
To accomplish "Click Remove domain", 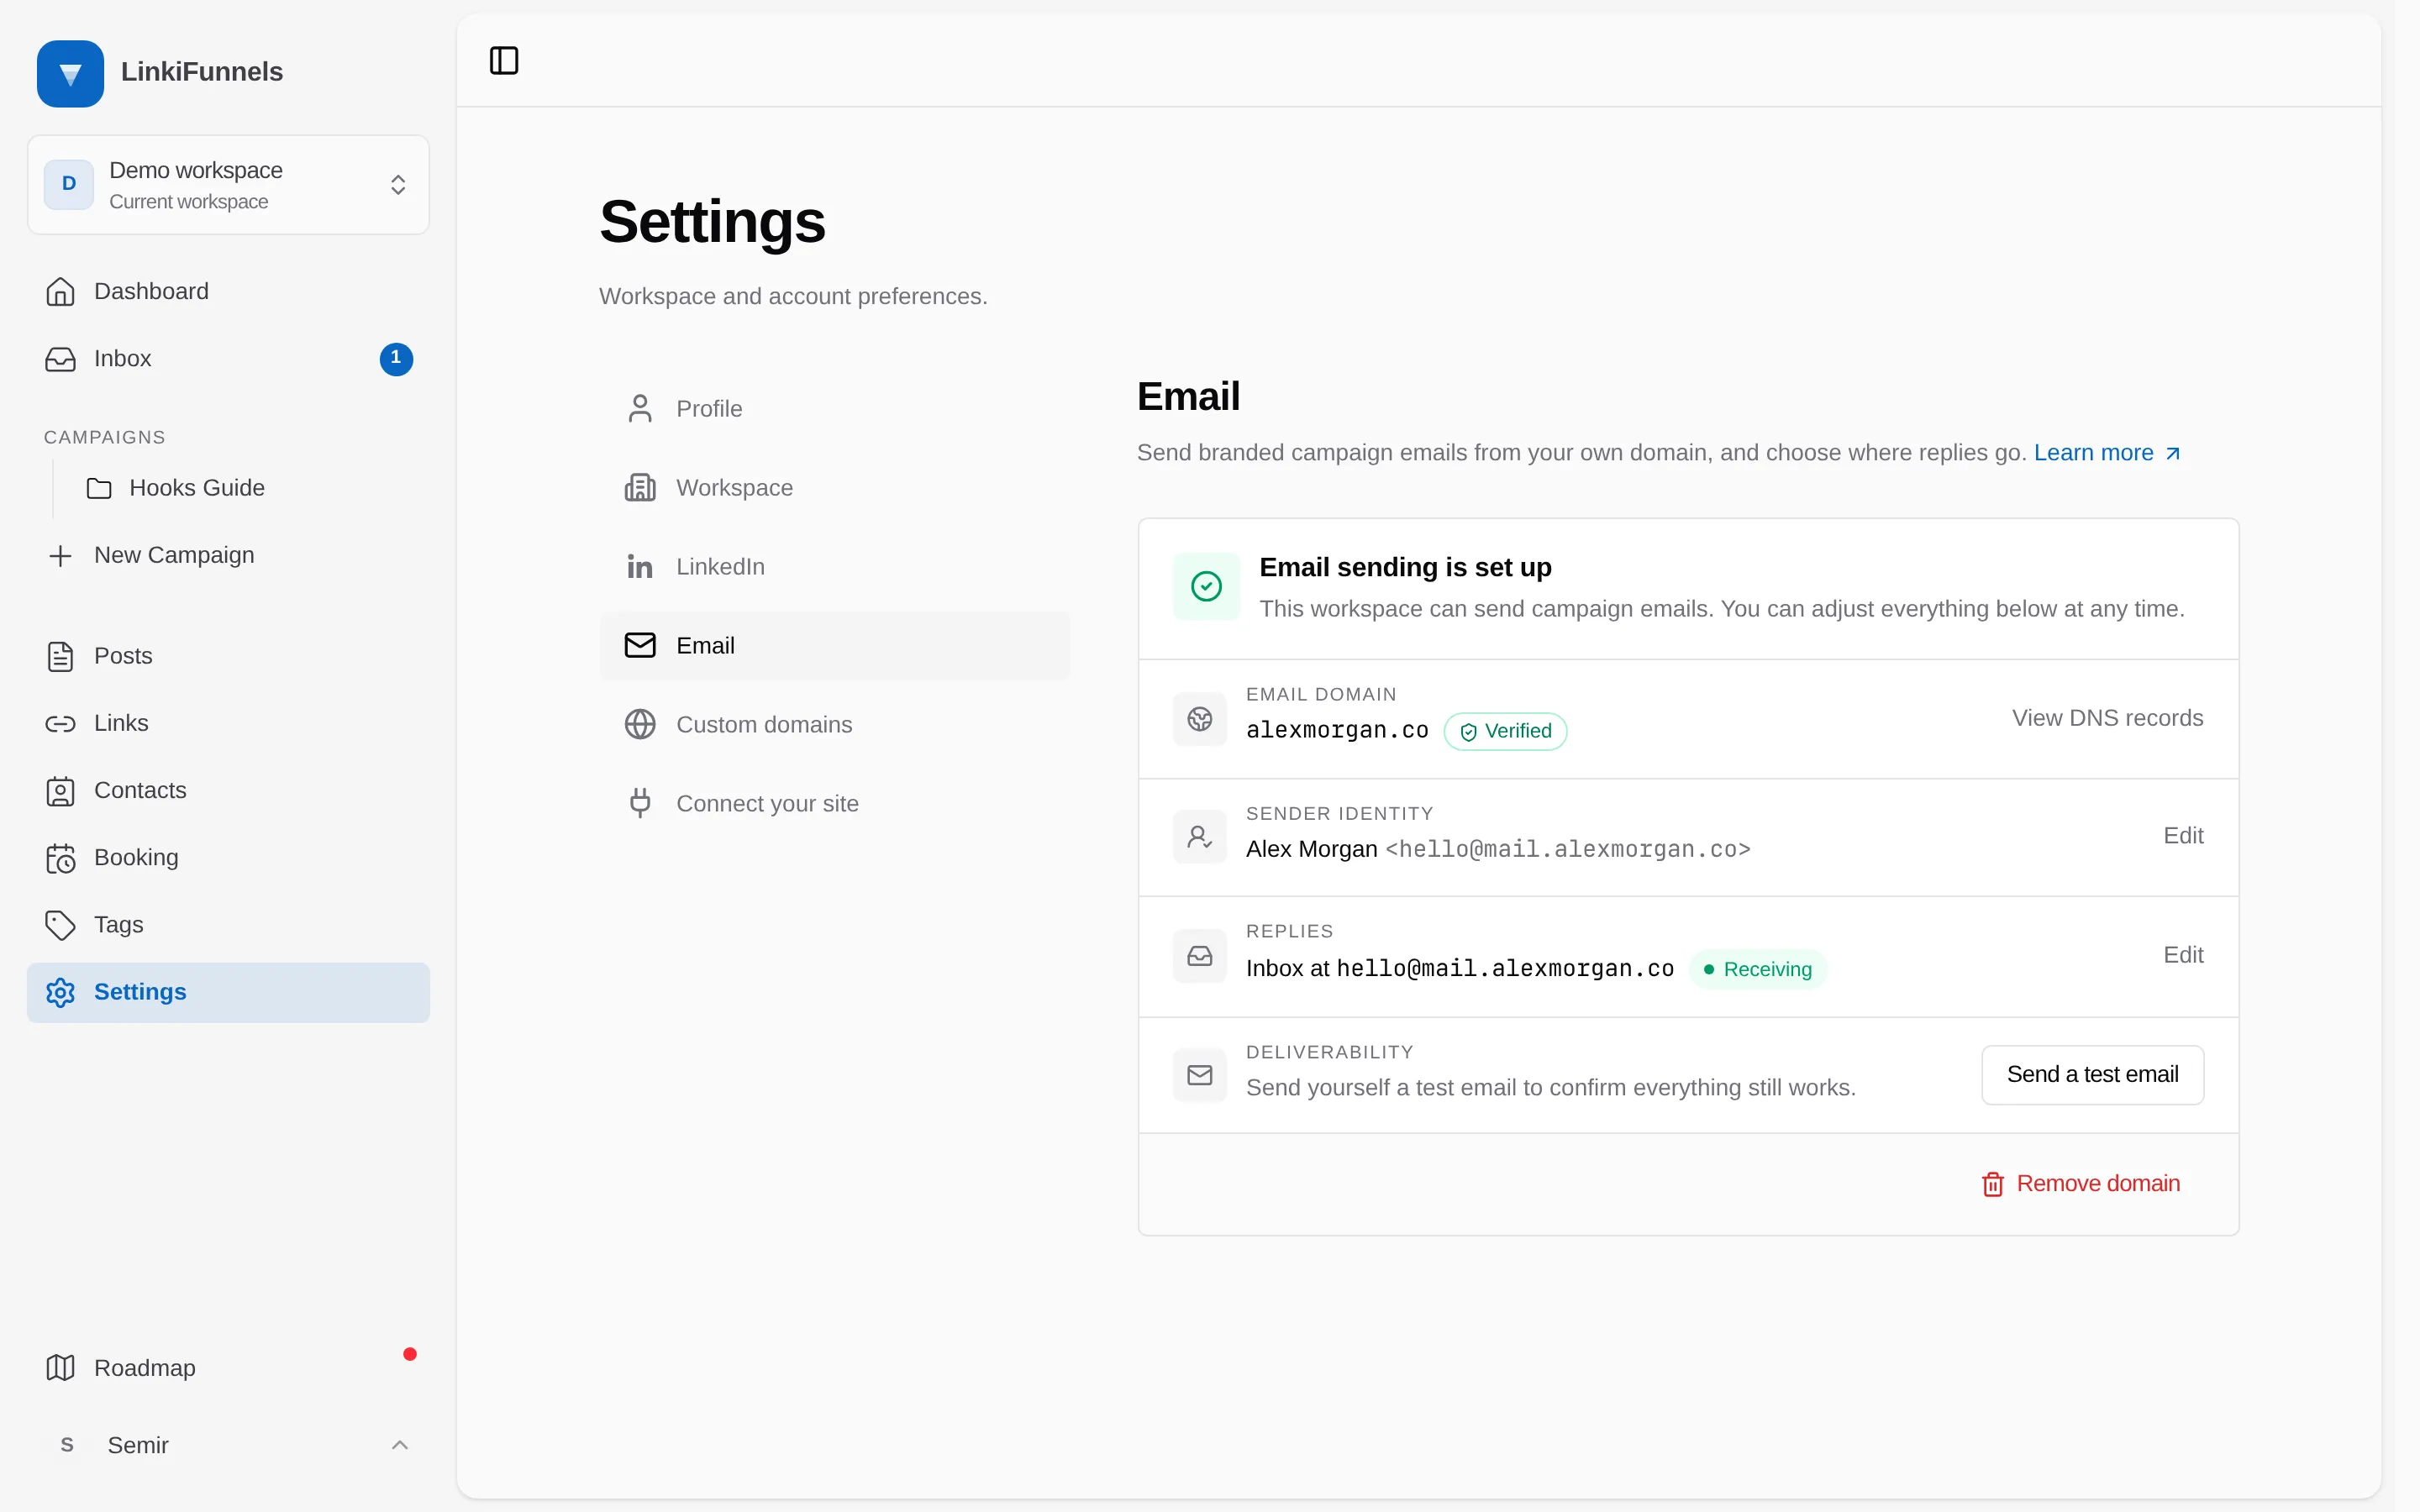I will [x=2080, y=1184].
